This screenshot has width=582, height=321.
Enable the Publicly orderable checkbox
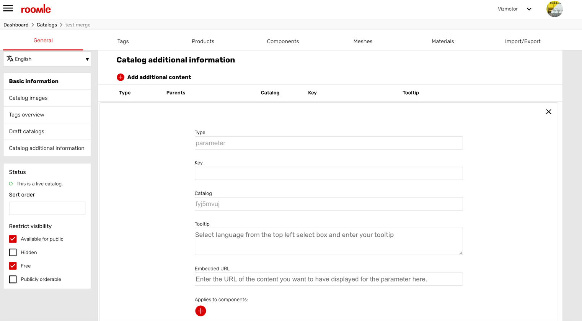13,279
